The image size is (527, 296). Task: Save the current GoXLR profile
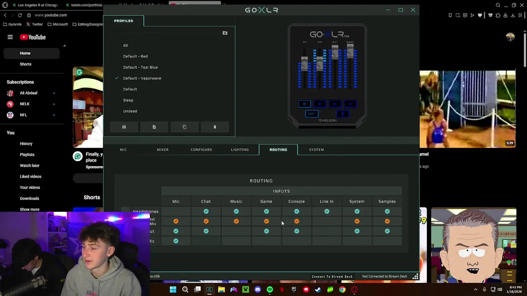124,127
